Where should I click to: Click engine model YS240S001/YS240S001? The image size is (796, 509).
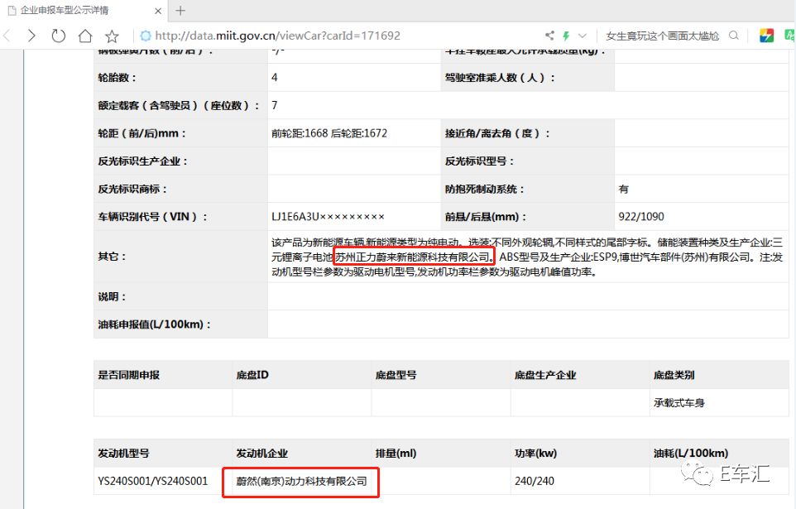pos(153,481)
